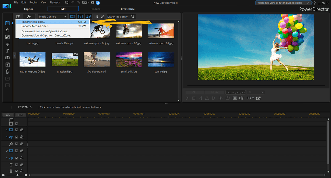Open the Effect Room (fx) in sidebar
This screenshot has width=331, height=178.
click(7, 30)
